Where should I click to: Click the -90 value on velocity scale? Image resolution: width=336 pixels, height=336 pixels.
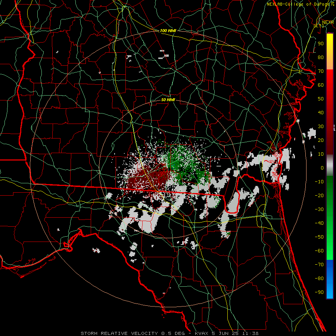pos(319,292)
